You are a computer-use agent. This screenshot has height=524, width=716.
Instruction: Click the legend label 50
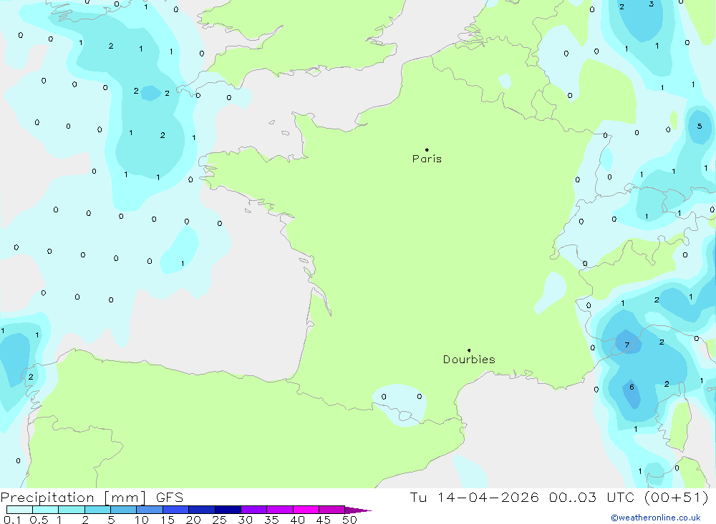click(349, 520)
